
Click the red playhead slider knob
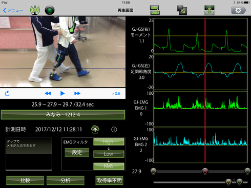205,171
